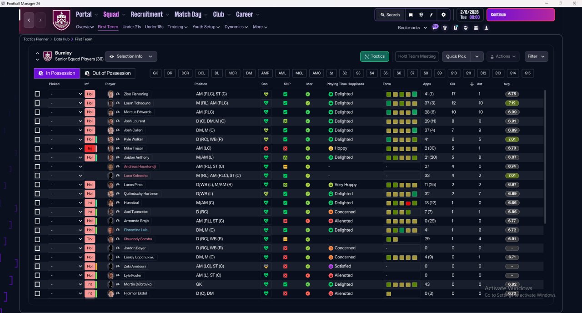
Task: Switch to the Under 21s tab
Action: click(131, 27)
